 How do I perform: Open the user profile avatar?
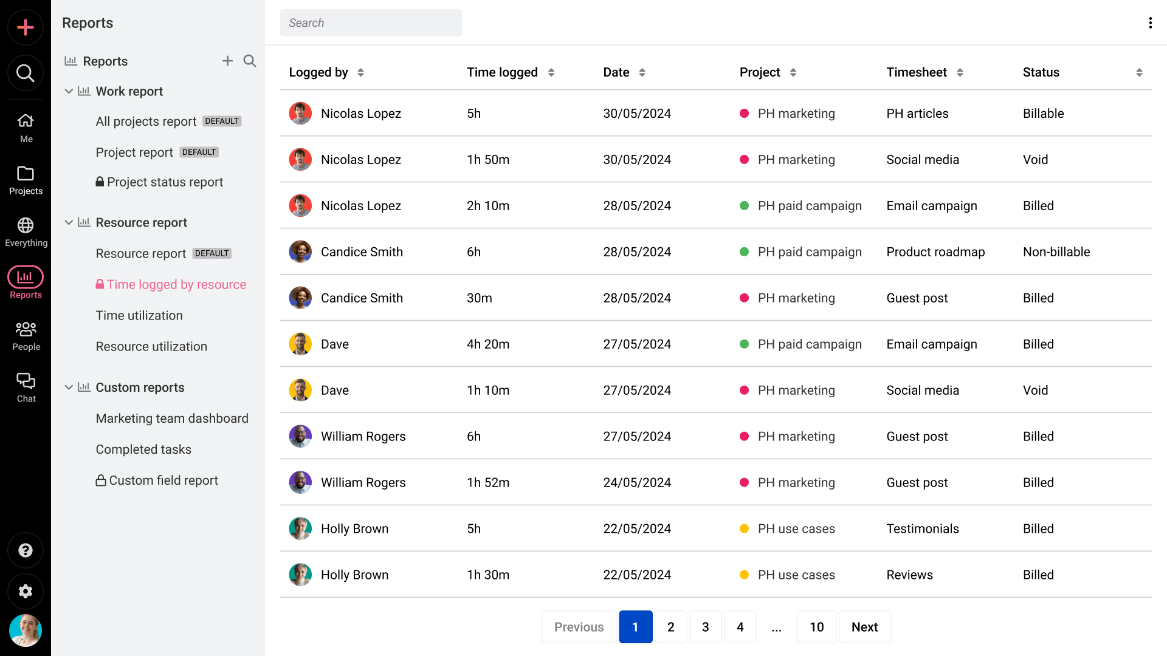click(x=26, y=630)
